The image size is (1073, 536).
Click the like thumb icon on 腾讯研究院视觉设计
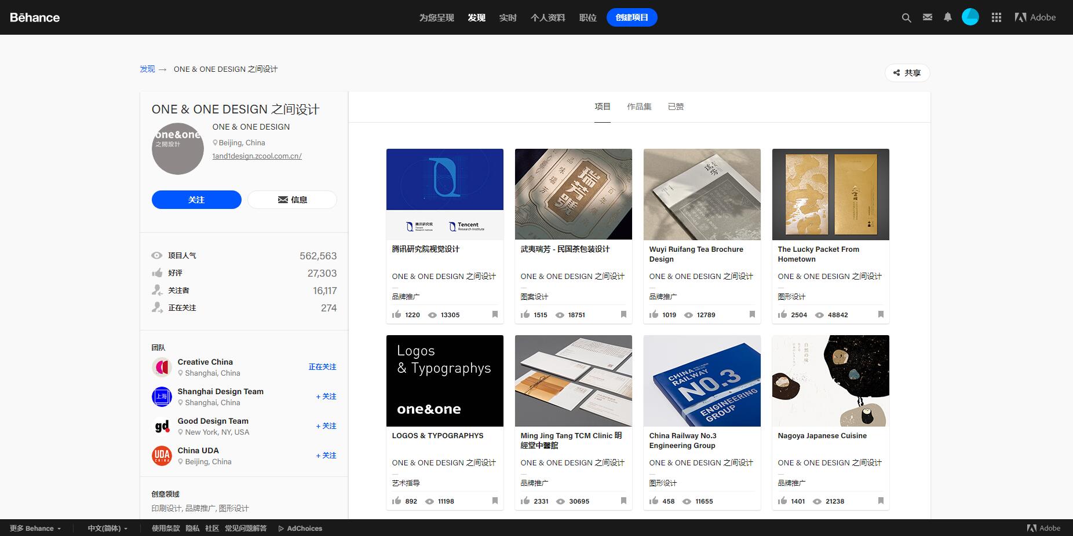397,314
